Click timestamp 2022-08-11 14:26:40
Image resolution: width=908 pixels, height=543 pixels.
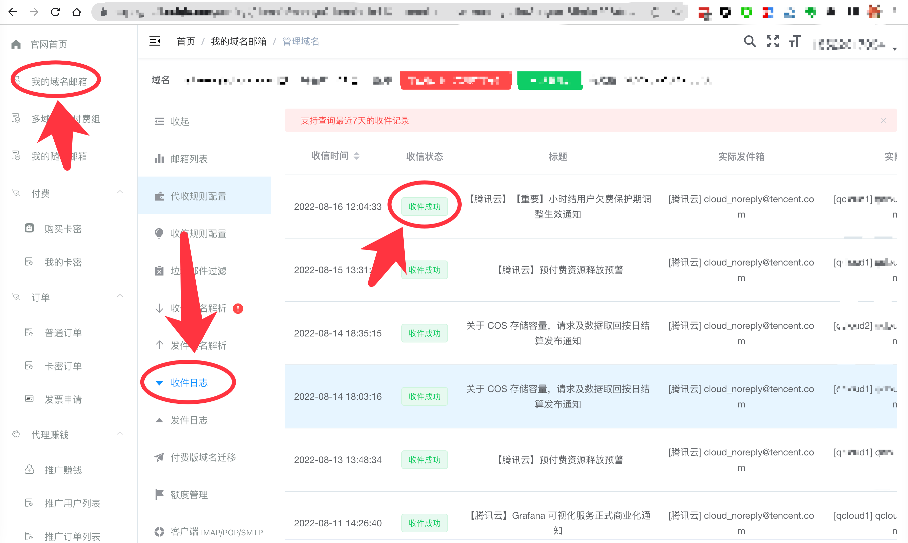pyautogui.click(x=338, y=523)
